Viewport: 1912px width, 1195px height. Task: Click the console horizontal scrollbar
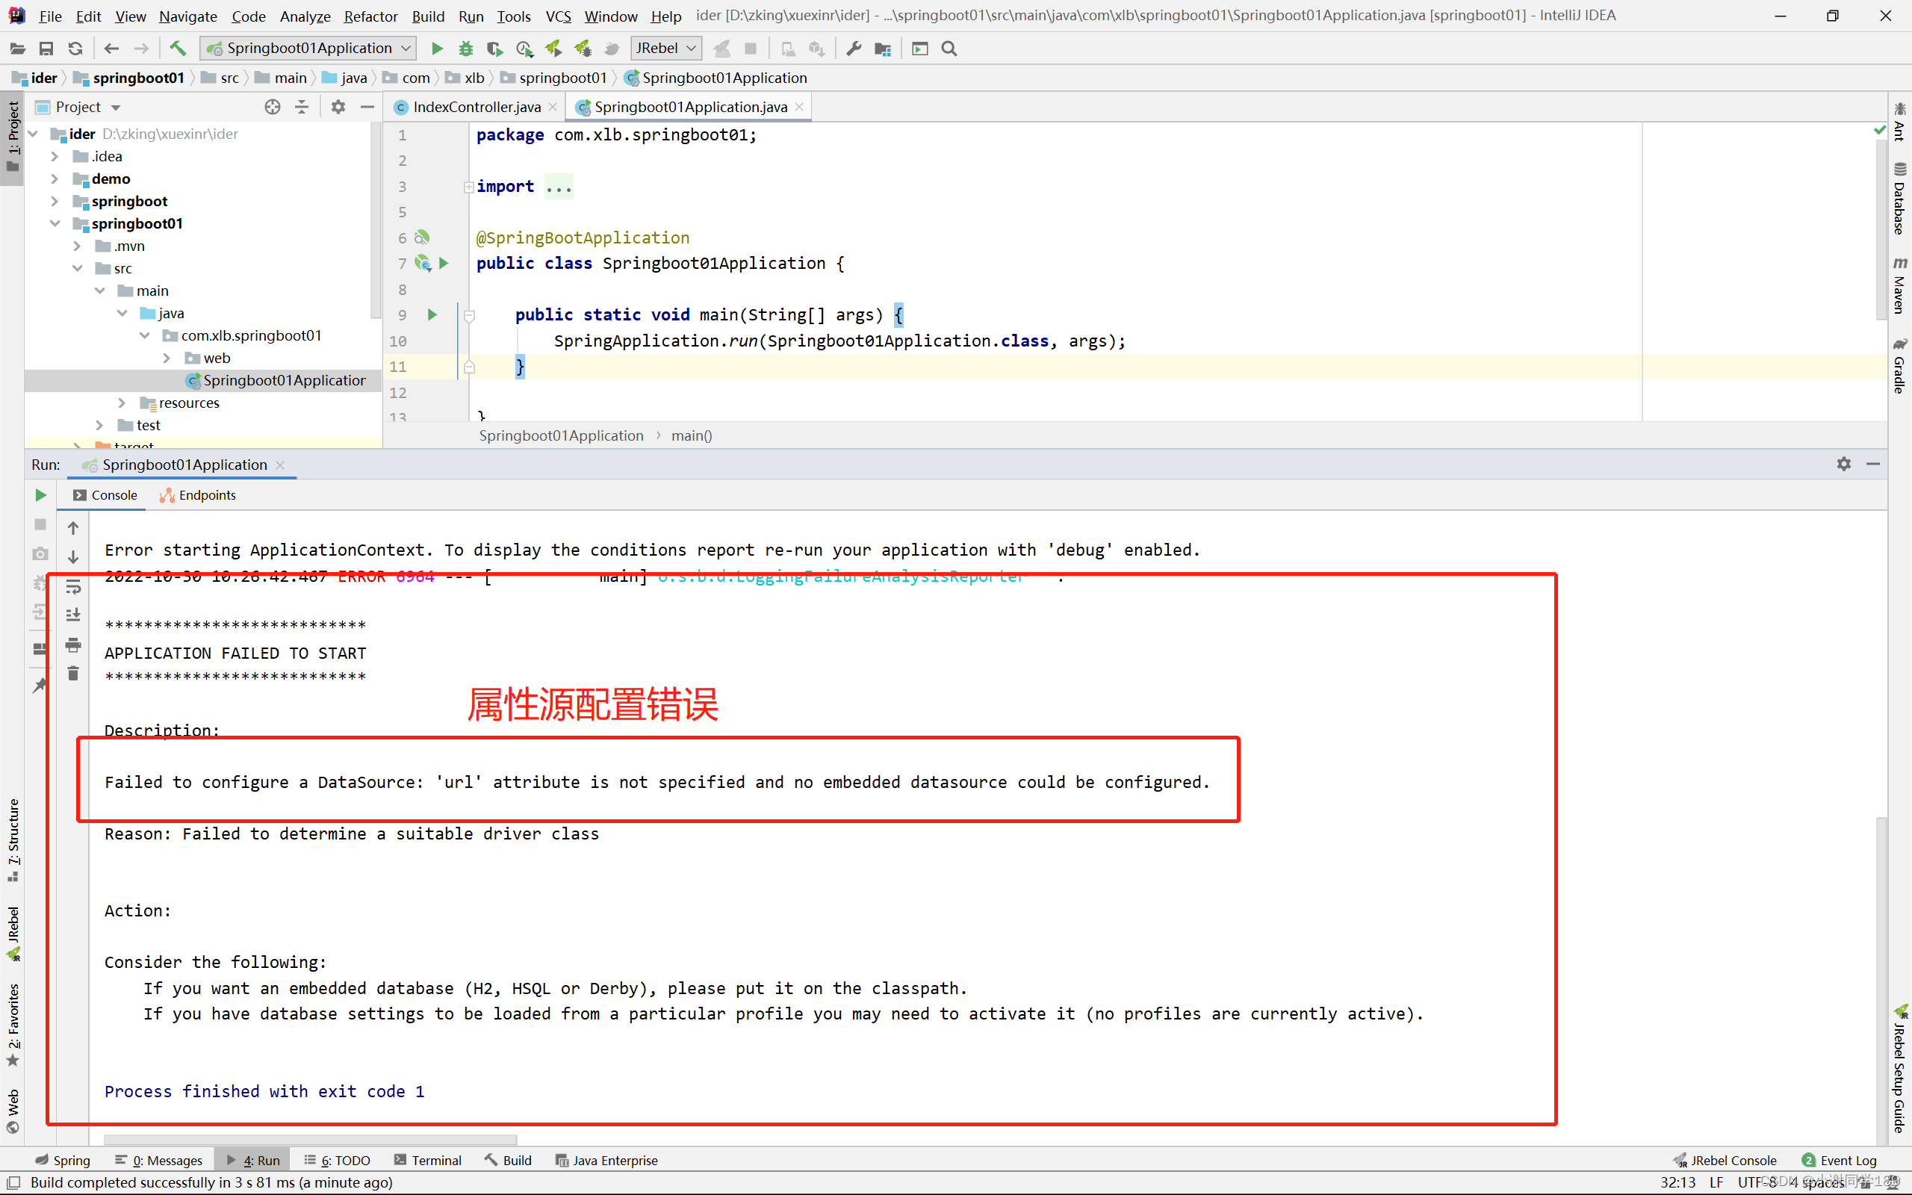point(311,1140)
